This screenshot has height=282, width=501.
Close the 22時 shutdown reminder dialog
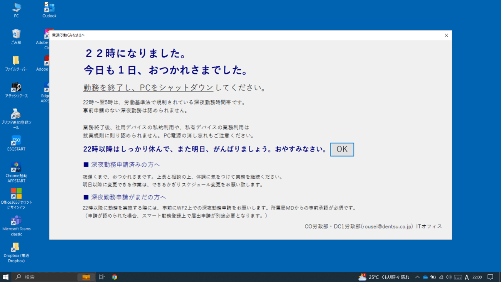(446, 35)
